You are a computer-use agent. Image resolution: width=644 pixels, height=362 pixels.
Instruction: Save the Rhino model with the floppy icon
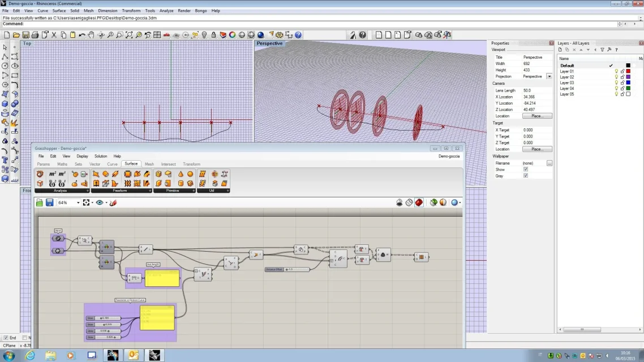point(25,35)
